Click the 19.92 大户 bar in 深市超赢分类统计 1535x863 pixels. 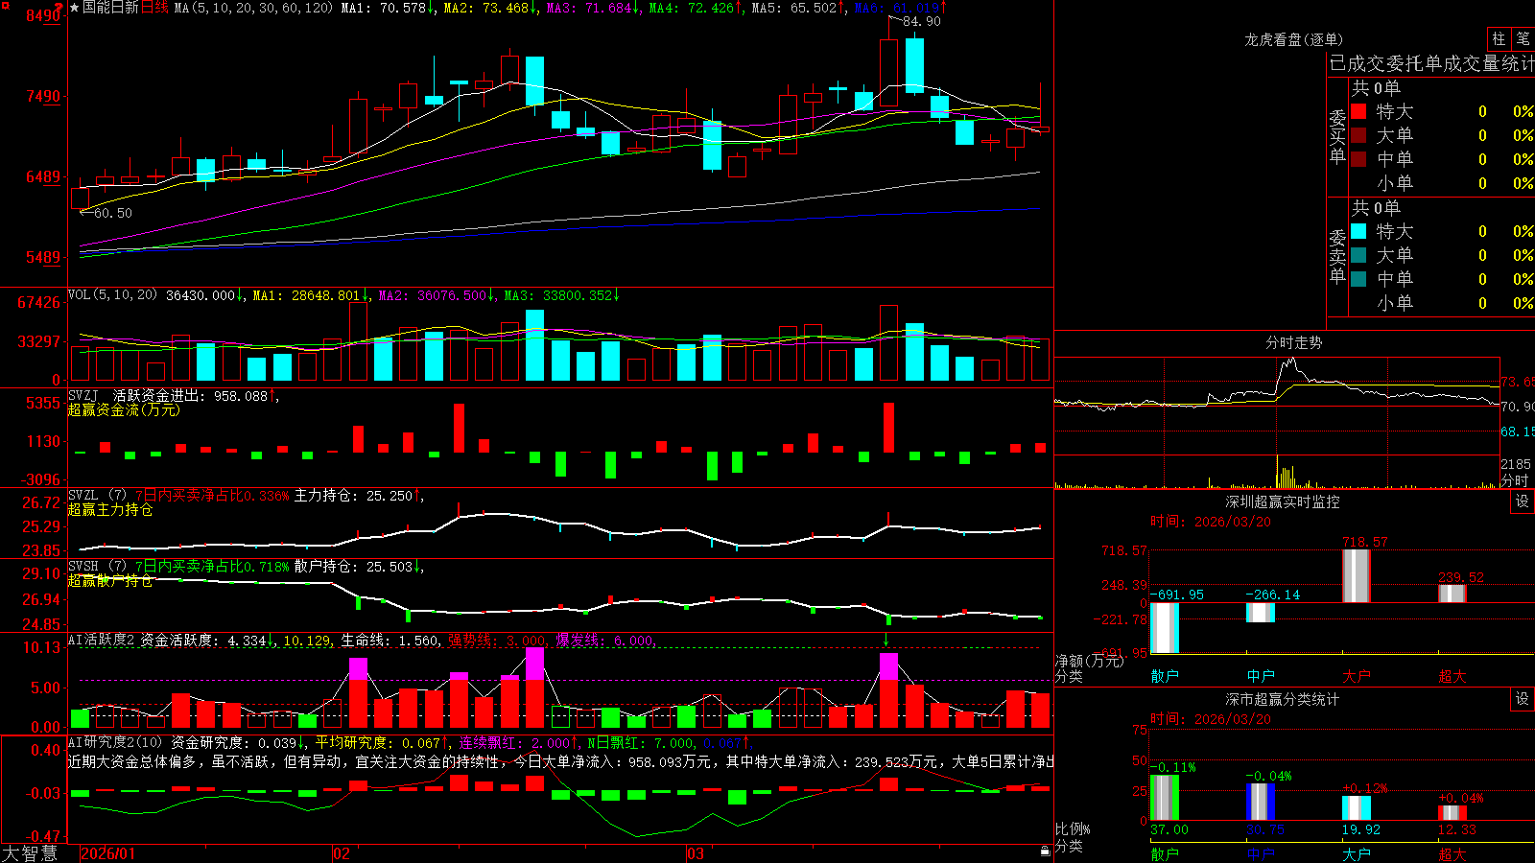coord(1357,808)
